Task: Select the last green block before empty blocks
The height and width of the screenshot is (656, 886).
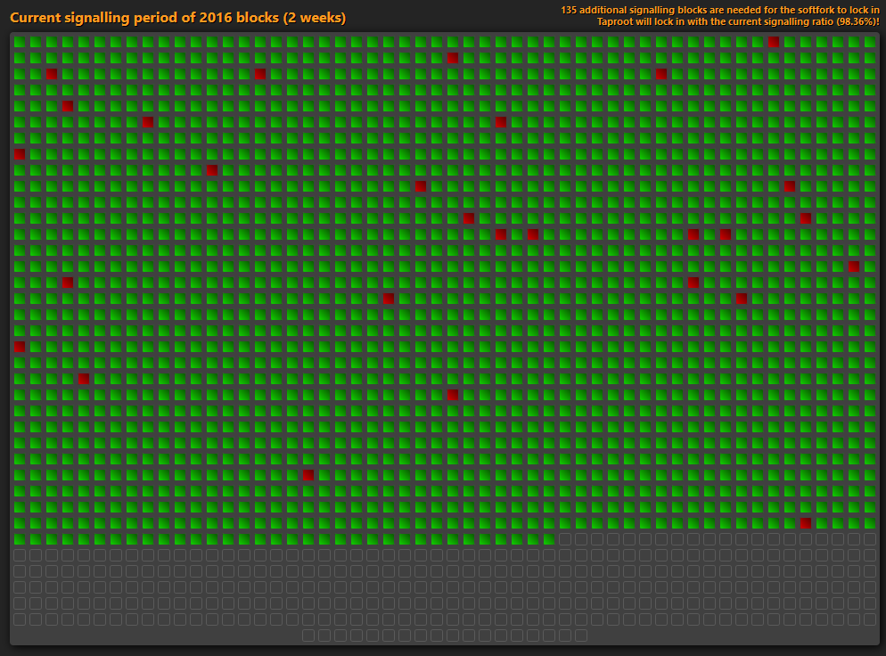Action: click(x=548, y=539)
